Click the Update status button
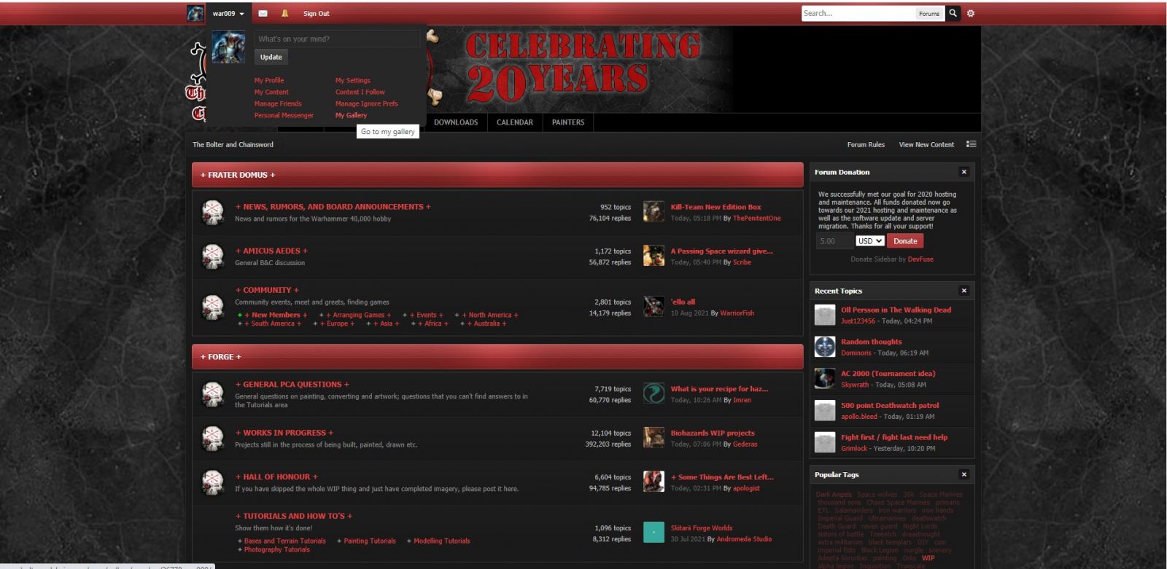 click(x=271, y=57)
